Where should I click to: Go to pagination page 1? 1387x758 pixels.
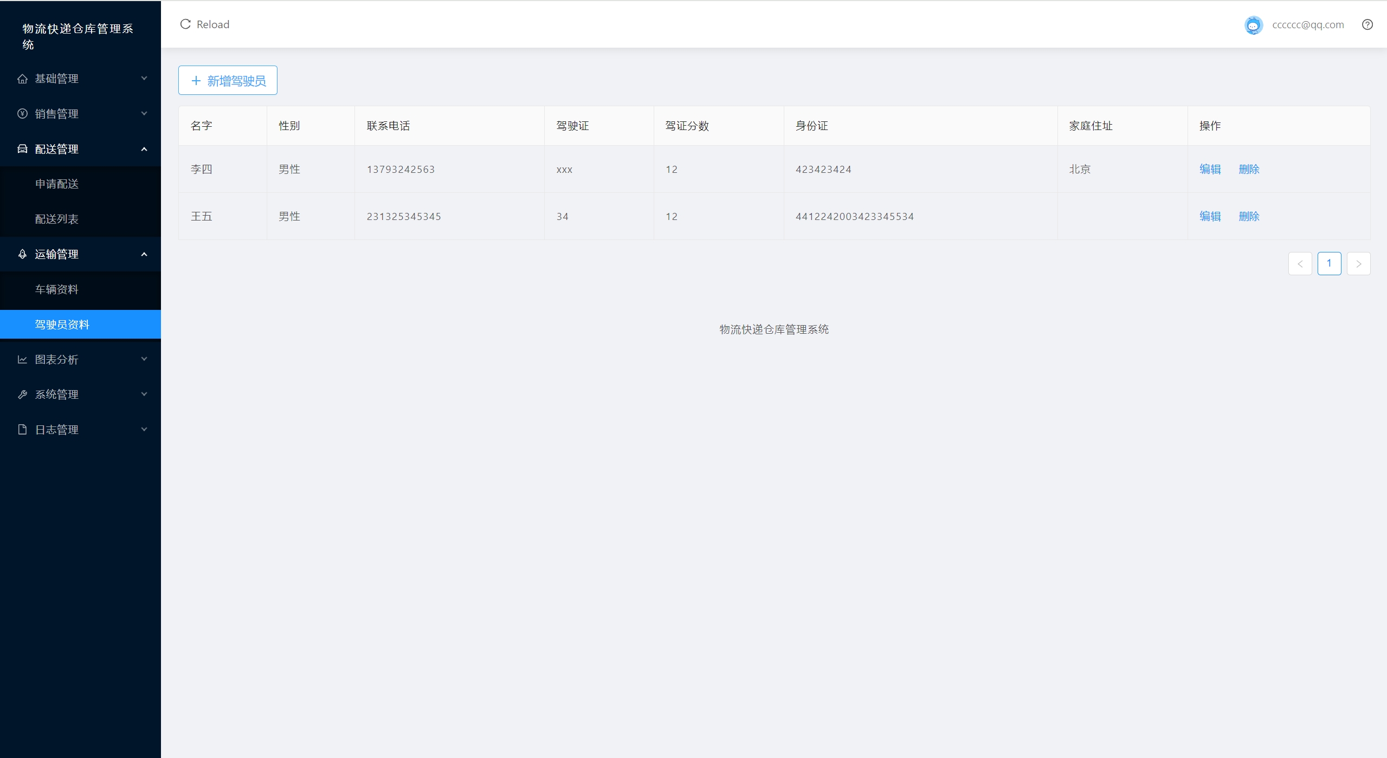[1329, 263]
